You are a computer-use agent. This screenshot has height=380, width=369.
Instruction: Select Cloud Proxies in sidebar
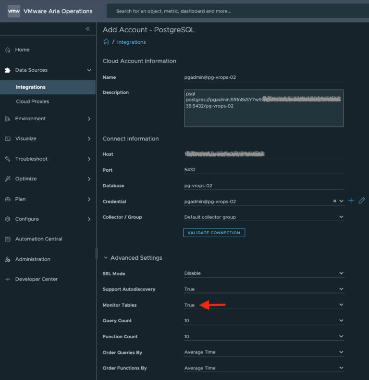click(x=32, y=101)
